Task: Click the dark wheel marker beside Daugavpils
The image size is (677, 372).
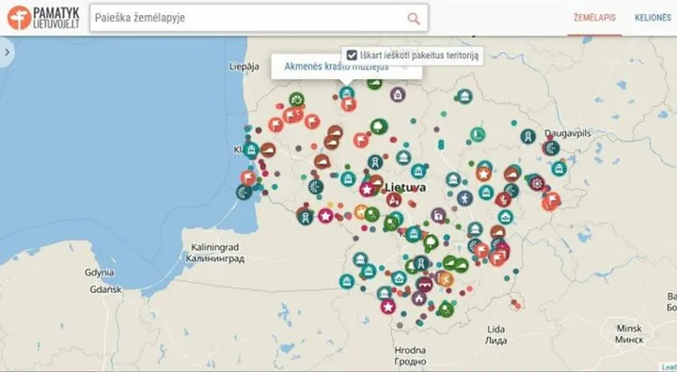Action: click(x=551, y=148)
